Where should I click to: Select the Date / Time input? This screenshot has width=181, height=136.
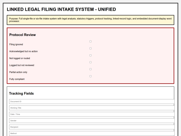tap(92, 114)
